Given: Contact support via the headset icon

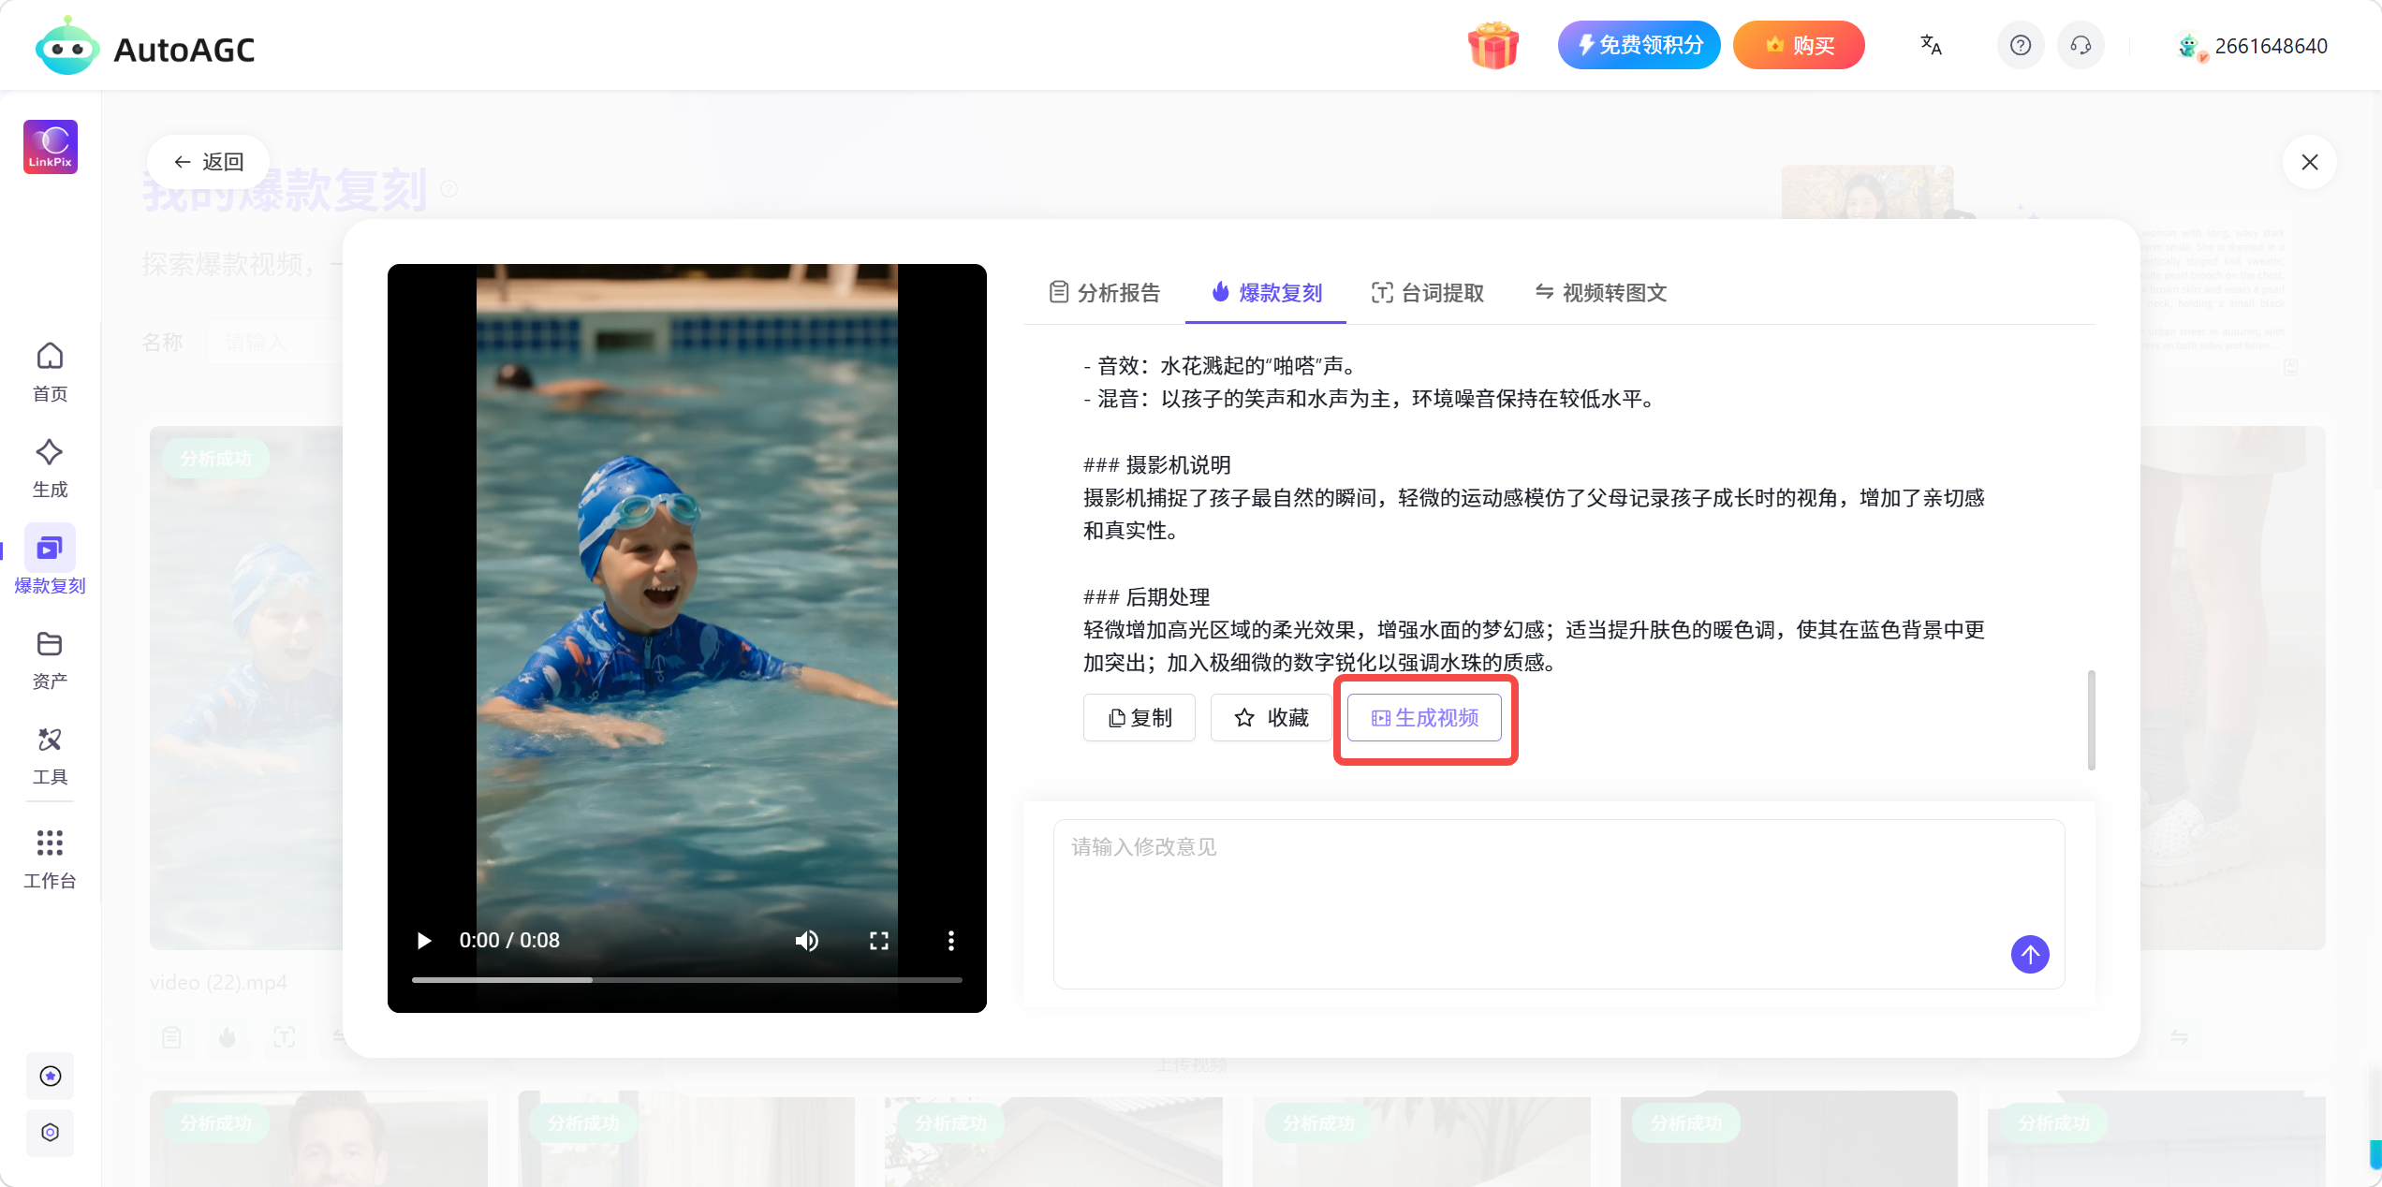Looking at the screenshot, I should click(2081, 45).
